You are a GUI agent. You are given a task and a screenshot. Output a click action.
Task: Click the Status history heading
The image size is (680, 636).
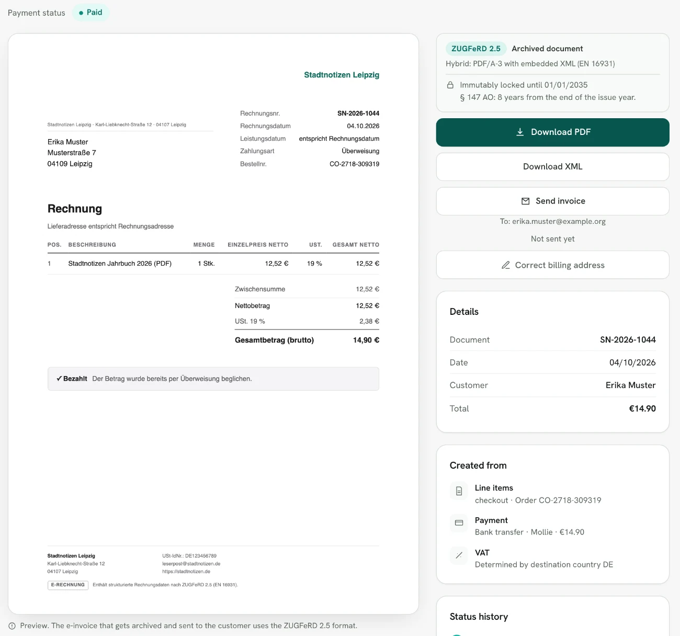479,617
